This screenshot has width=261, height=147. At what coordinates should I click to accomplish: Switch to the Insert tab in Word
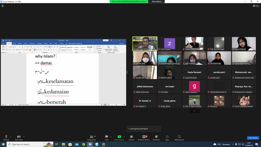pyautogui.click(x=14, y=43)
